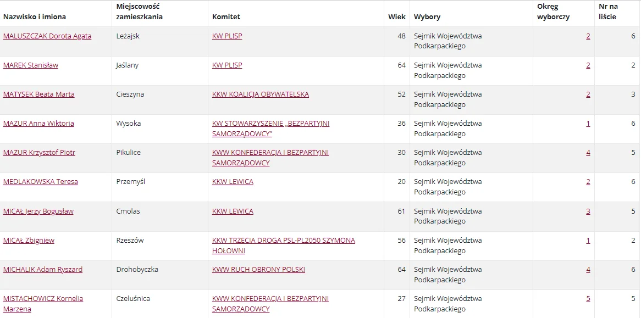Click MISTACHOWICZ Kornelia Marzena link

tap(43, 304)
